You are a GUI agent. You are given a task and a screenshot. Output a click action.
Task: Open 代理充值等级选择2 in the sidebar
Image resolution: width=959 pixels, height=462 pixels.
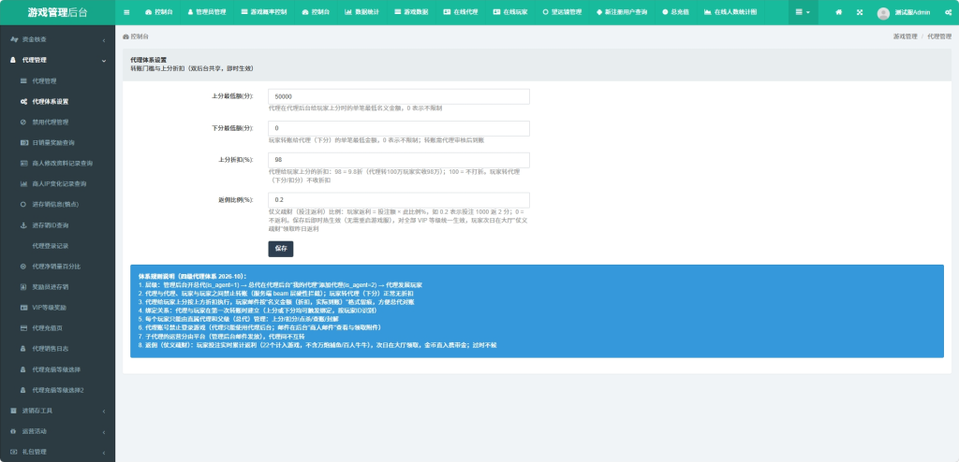click(57, 390)
